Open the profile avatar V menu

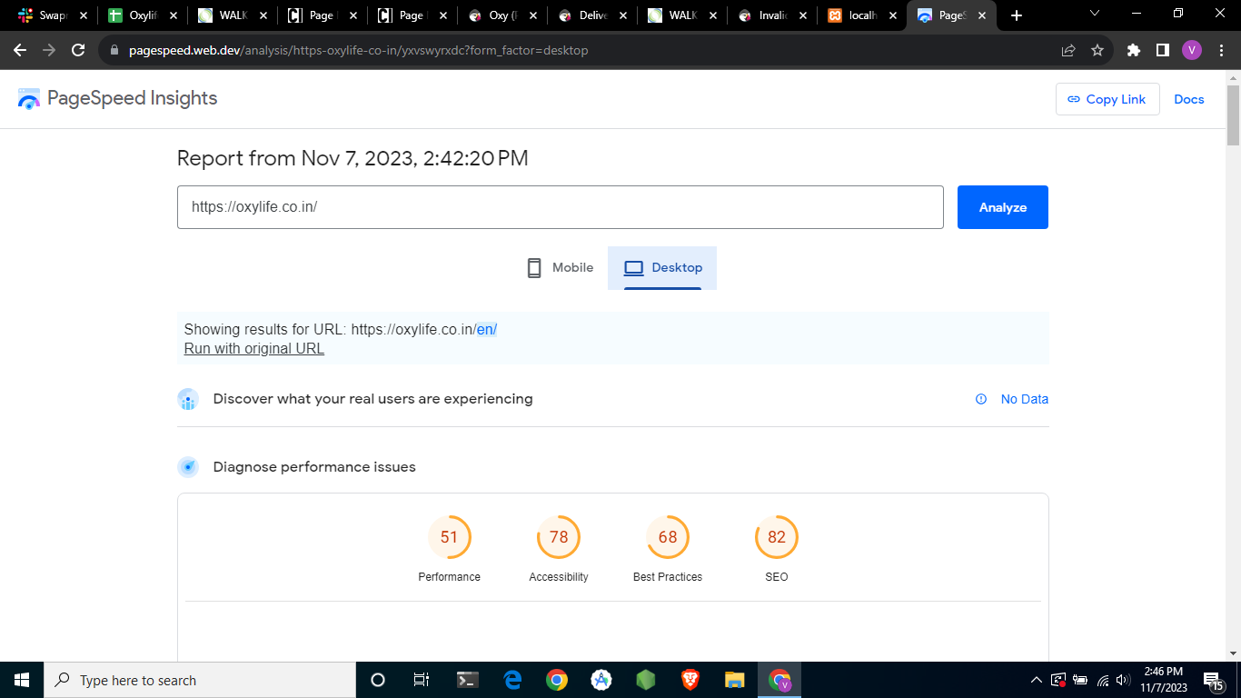(x=1192, y=50)
